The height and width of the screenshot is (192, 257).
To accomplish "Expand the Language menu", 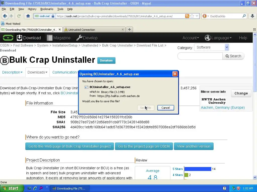I will coord(218,38).
